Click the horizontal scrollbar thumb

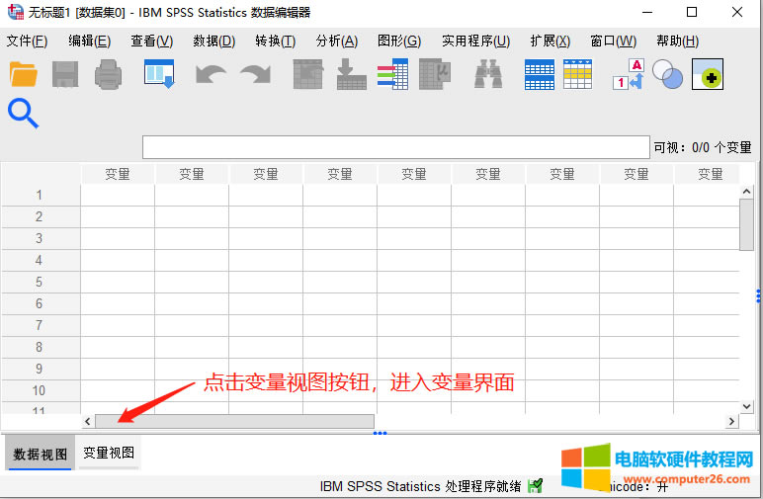(234, 421)
